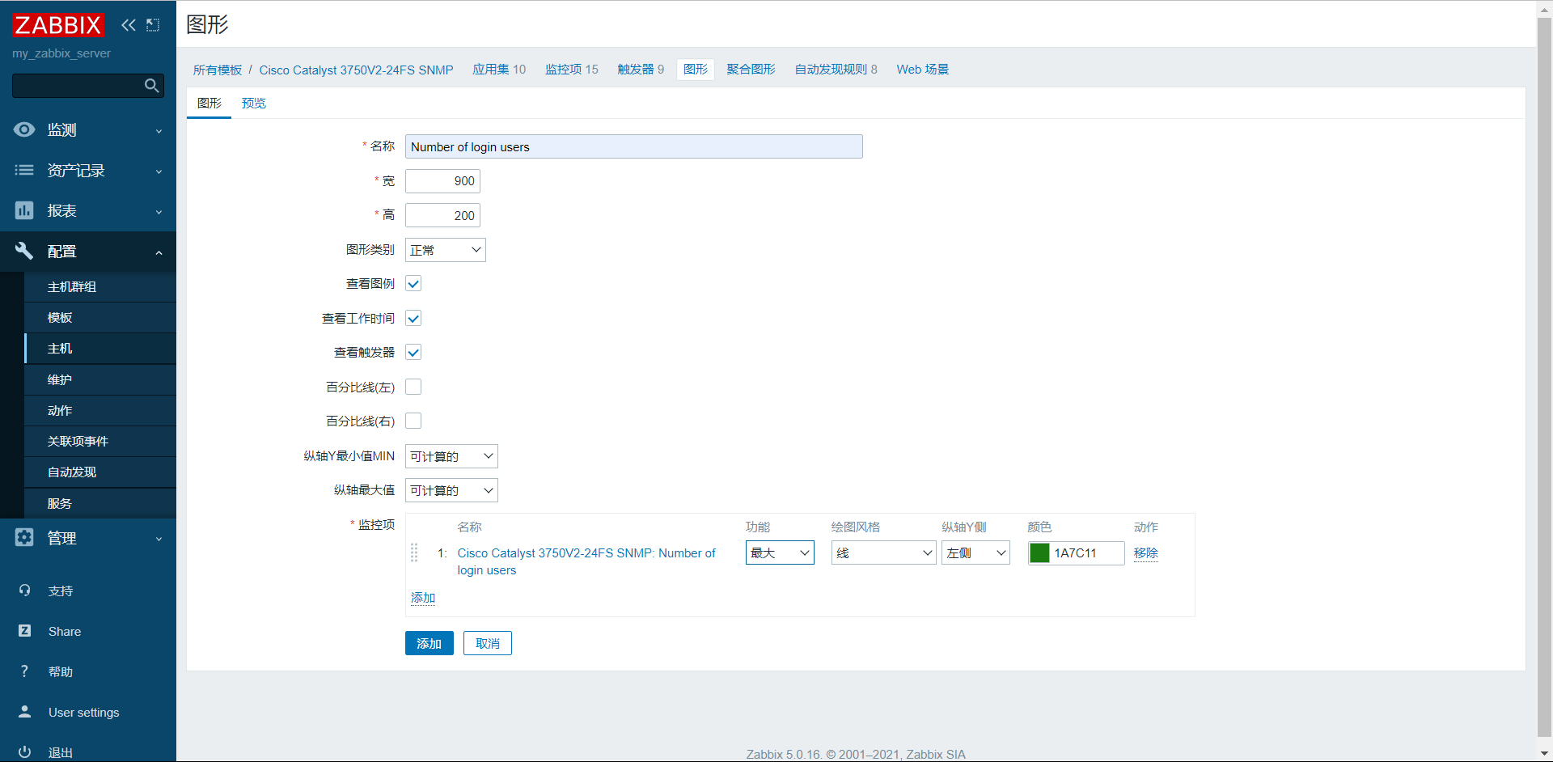Enable the 百分比线(左) checkbox
The height and width of the screenshot is (762, 1553).
(413, 387)
